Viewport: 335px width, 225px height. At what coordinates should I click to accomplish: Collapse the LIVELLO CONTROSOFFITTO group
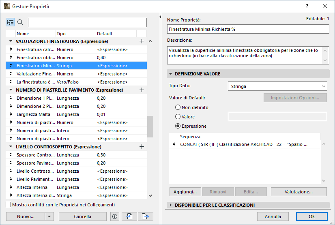pyautogui.click(x=11, y=146)
